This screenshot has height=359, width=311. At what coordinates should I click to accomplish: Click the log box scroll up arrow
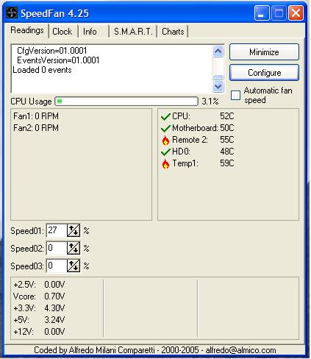point(218,51)
